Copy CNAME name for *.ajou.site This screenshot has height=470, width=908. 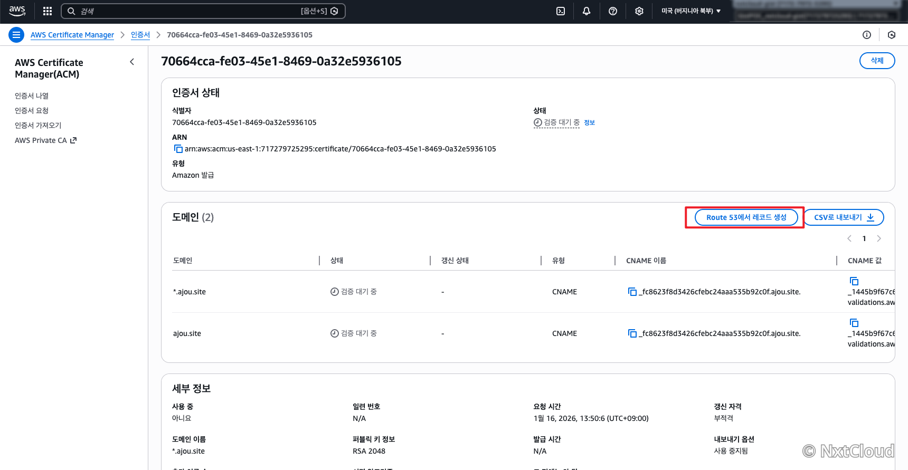632,292
